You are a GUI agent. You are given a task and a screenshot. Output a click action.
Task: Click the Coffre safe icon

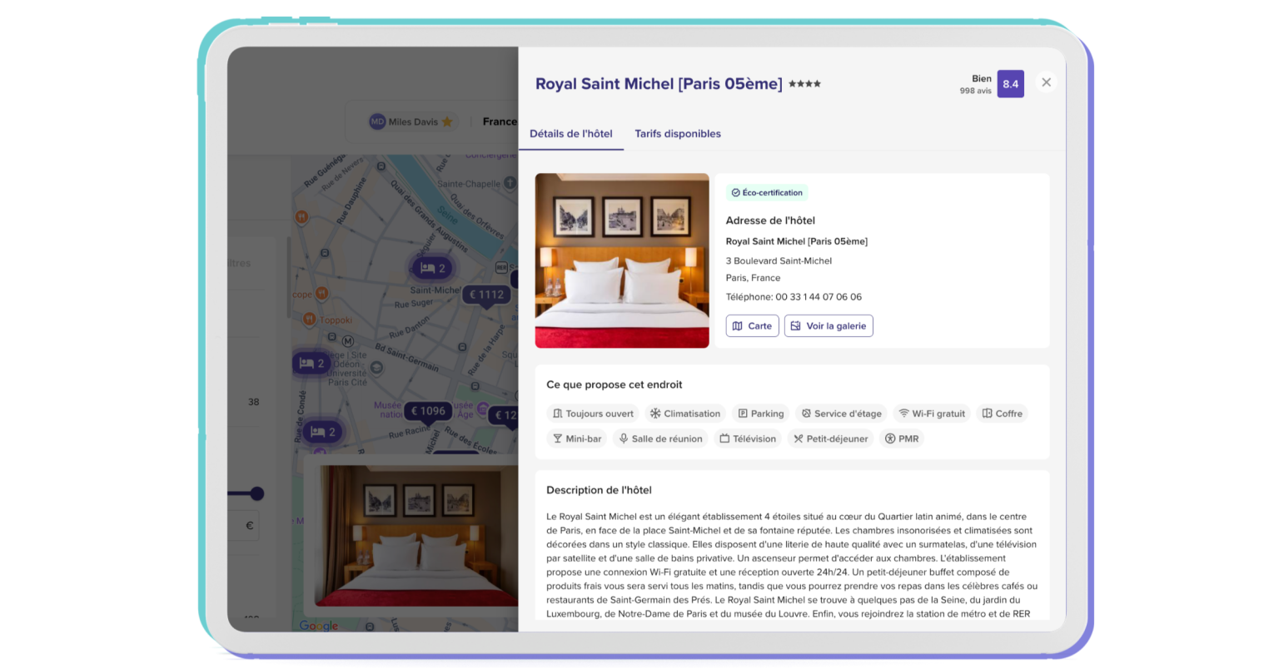click(987, 414)
